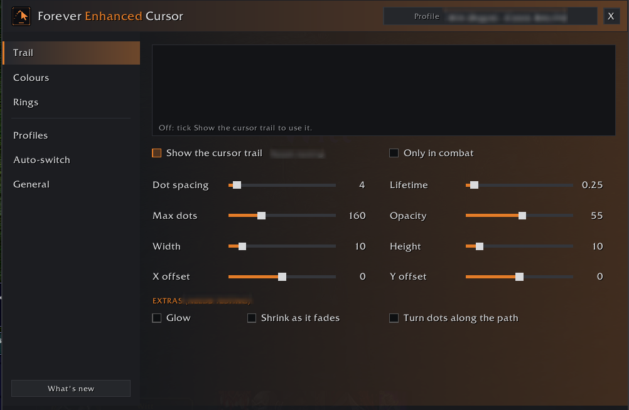Click the What's new button
Viewport: 629px width, 410px height.
click(71, 388)
